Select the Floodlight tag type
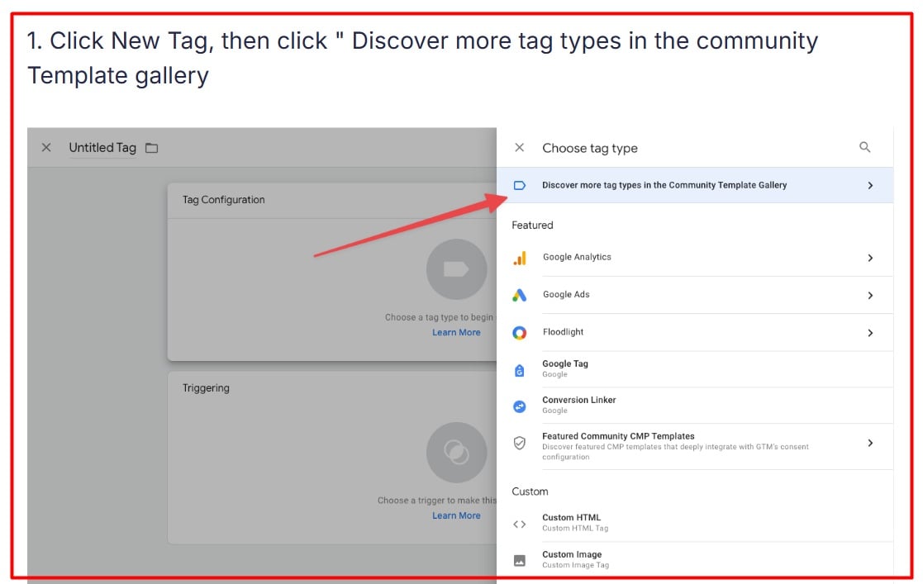 [695, 333]
